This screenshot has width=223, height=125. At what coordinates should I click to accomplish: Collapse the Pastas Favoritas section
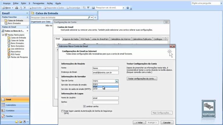click(27, 17)
